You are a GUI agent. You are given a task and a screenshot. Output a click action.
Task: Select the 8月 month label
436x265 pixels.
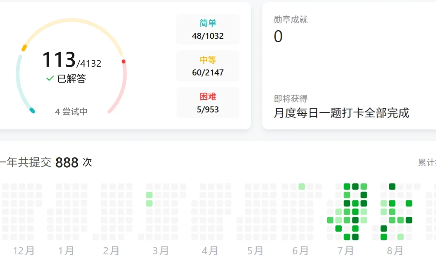396,250
